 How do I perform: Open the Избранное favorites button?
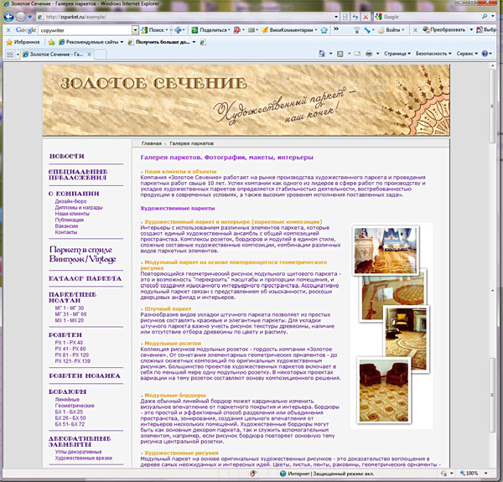(x=23, y=42)
